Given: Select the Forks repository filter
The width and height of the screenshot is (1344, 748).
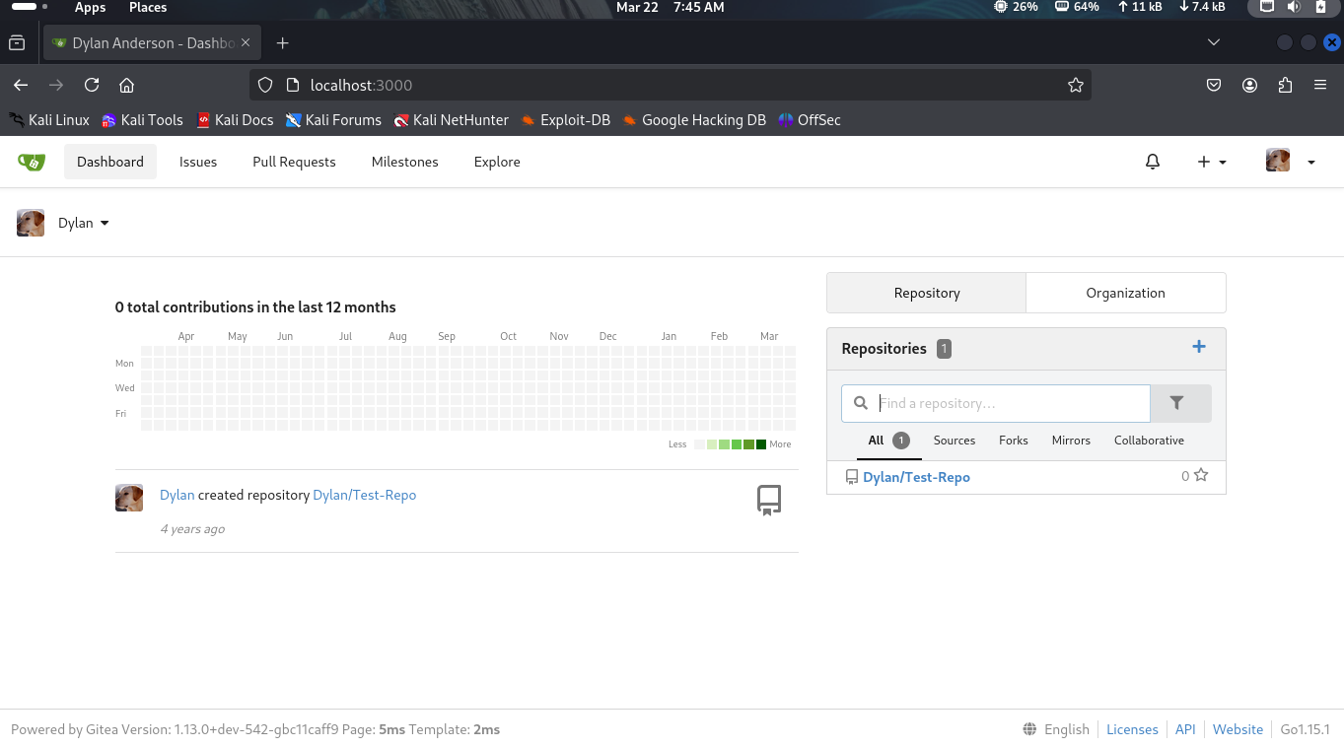Looking at the screenshot, I should click(x=1013, y=441).
